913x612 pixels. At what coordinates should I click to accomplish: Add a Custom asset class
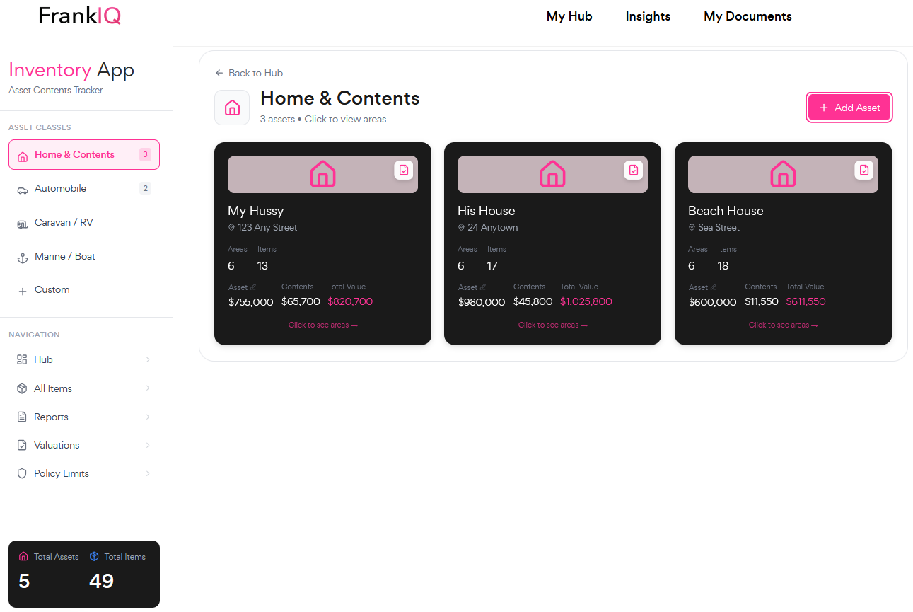coord(52,289)
